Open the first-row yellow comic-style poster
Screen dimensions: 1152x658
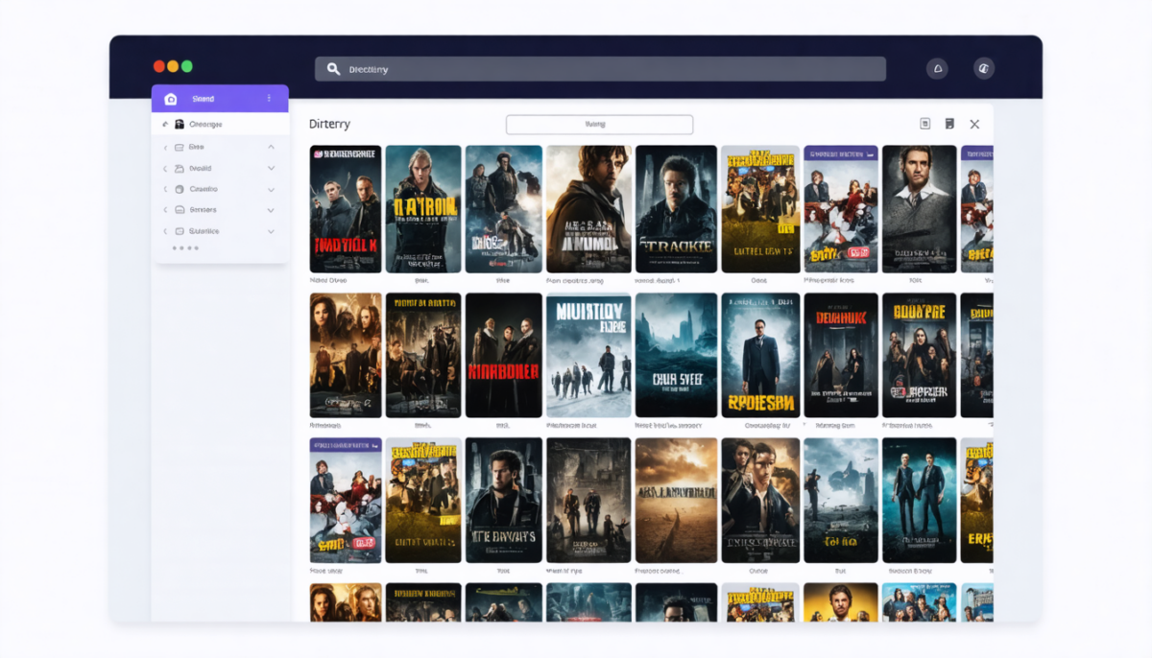(x=760, y=209)
